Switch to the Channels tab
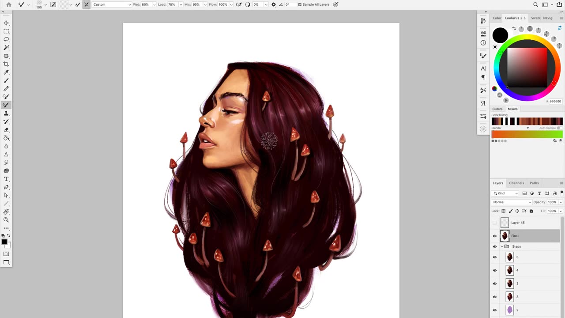Screen dimensions: 565x318 point(516,183)
